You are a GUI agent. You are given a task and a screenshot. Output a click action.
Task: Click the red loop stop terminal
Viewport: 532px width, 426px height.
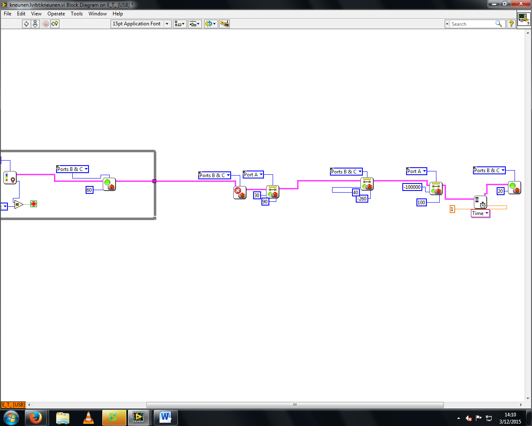tap(34, 204)
